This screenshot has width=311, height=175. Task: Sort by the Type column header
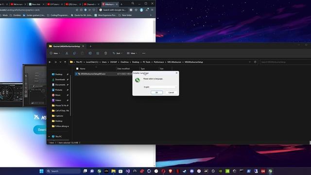coord(142,69)
